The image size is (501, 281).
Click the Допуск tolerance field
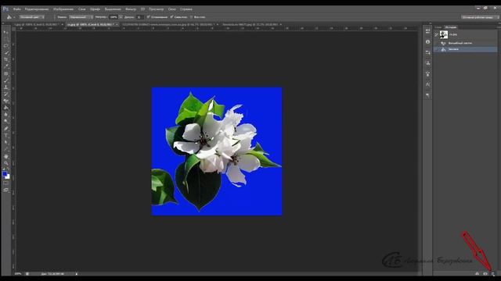click(x=139, y=17)
